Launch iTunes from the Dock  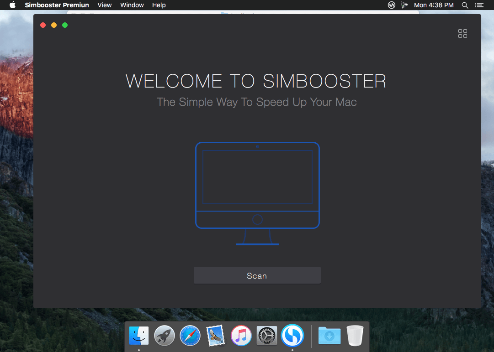241,335
